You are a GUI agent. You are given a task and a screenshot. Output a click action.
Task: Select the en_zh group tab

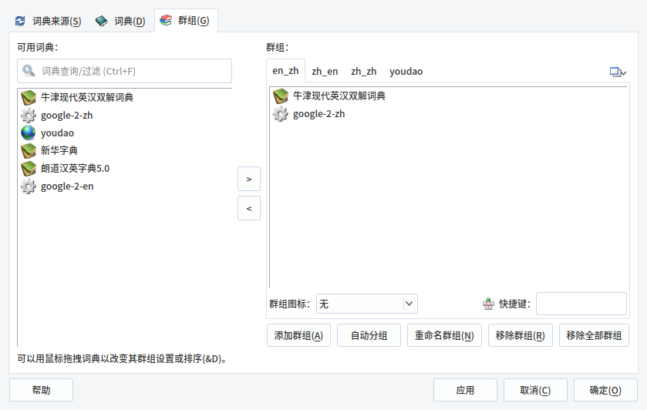(x=285, y=71)
